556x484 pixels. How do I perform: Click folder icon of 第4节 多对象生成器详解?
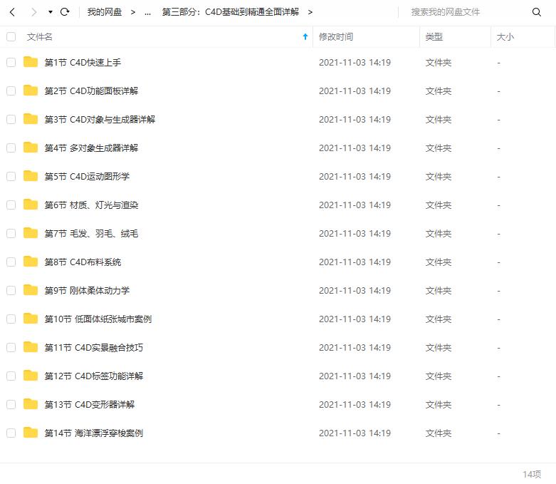click(31, 147)
